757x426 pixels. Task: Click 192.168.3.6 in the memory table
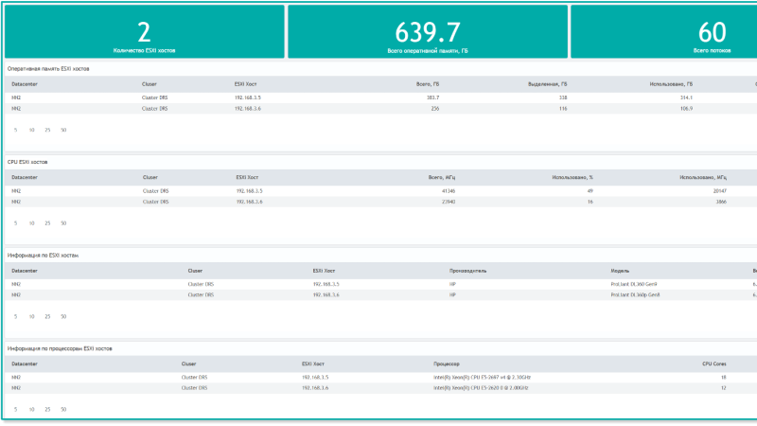pyautogui.click(x=248, y=109)
